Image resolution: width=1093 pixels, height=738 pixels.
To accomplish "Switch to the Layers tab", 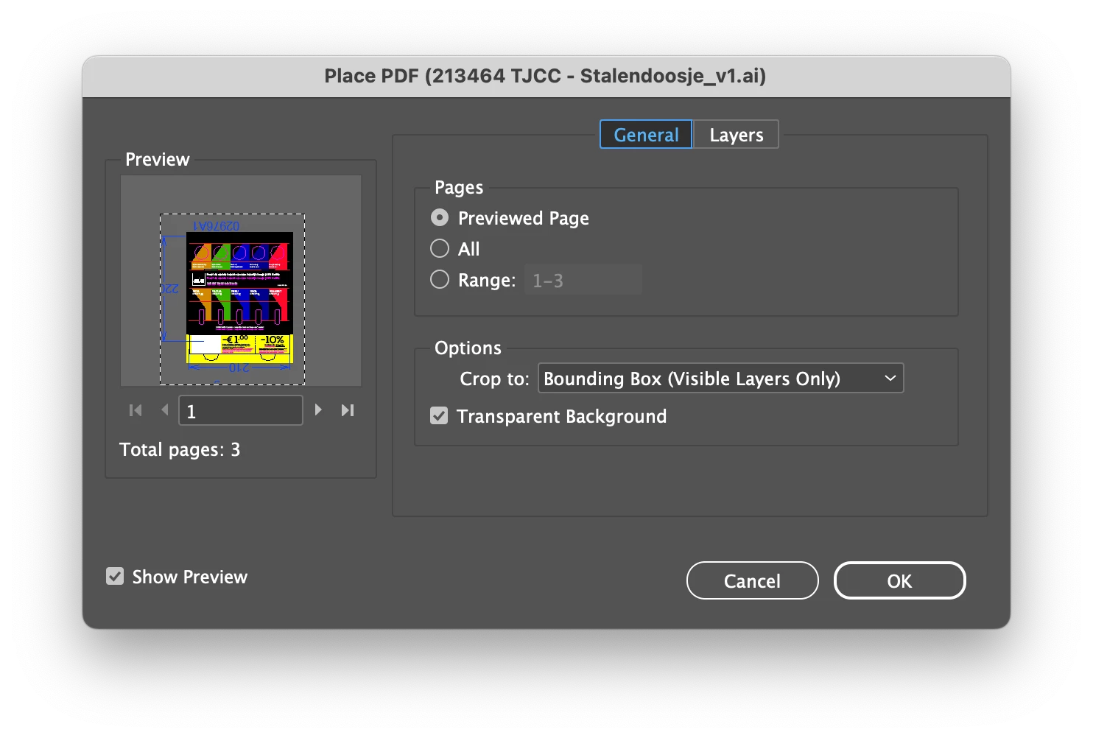I will pos(736,135).
